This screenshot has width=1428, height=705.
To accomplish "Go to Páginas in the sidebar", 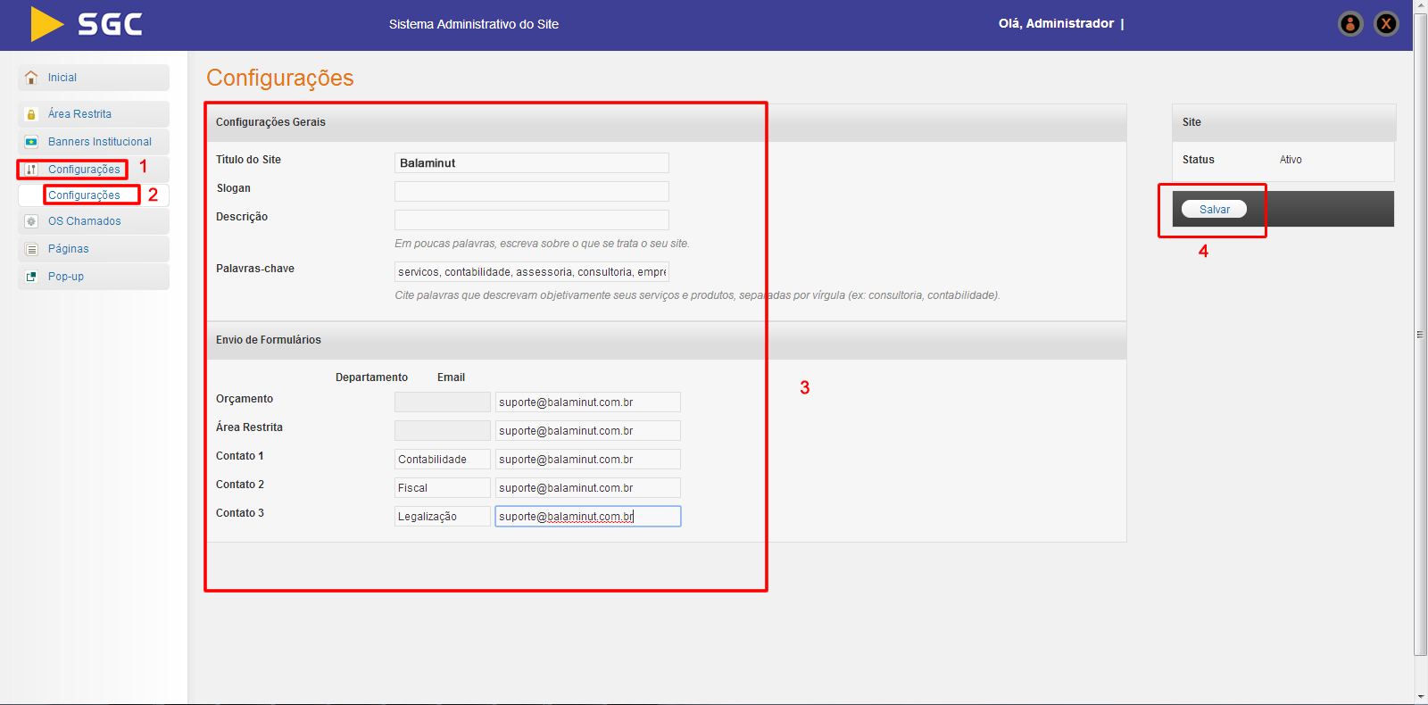I will (94, 249).
